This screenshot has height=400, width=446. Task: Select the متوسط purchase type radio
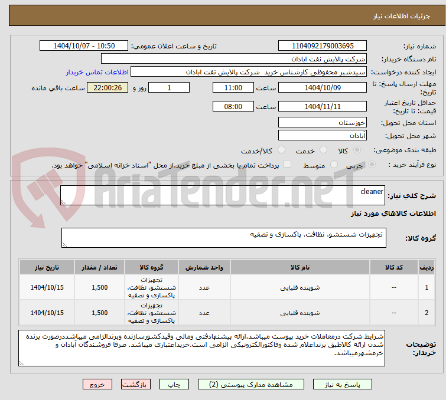pyautogui.click(x=334, y=165)
